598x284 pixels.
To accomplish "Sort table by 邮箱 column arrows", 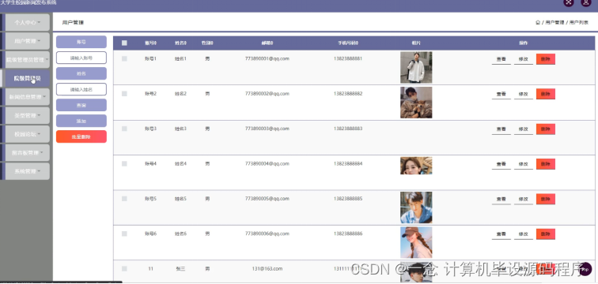I will (272, 43).
